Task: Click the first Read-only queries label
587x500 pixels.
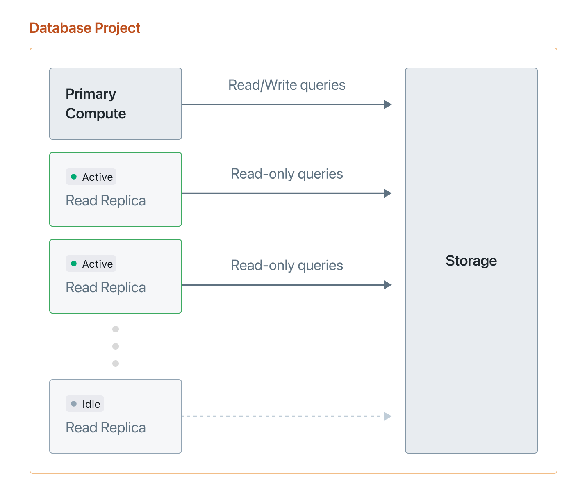Action: pos(287,174)
